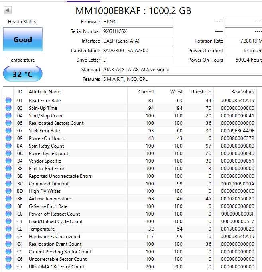Select the Uncorrectable Sector Count attribute name
262x272 pixels.
[x=58, y=259]
